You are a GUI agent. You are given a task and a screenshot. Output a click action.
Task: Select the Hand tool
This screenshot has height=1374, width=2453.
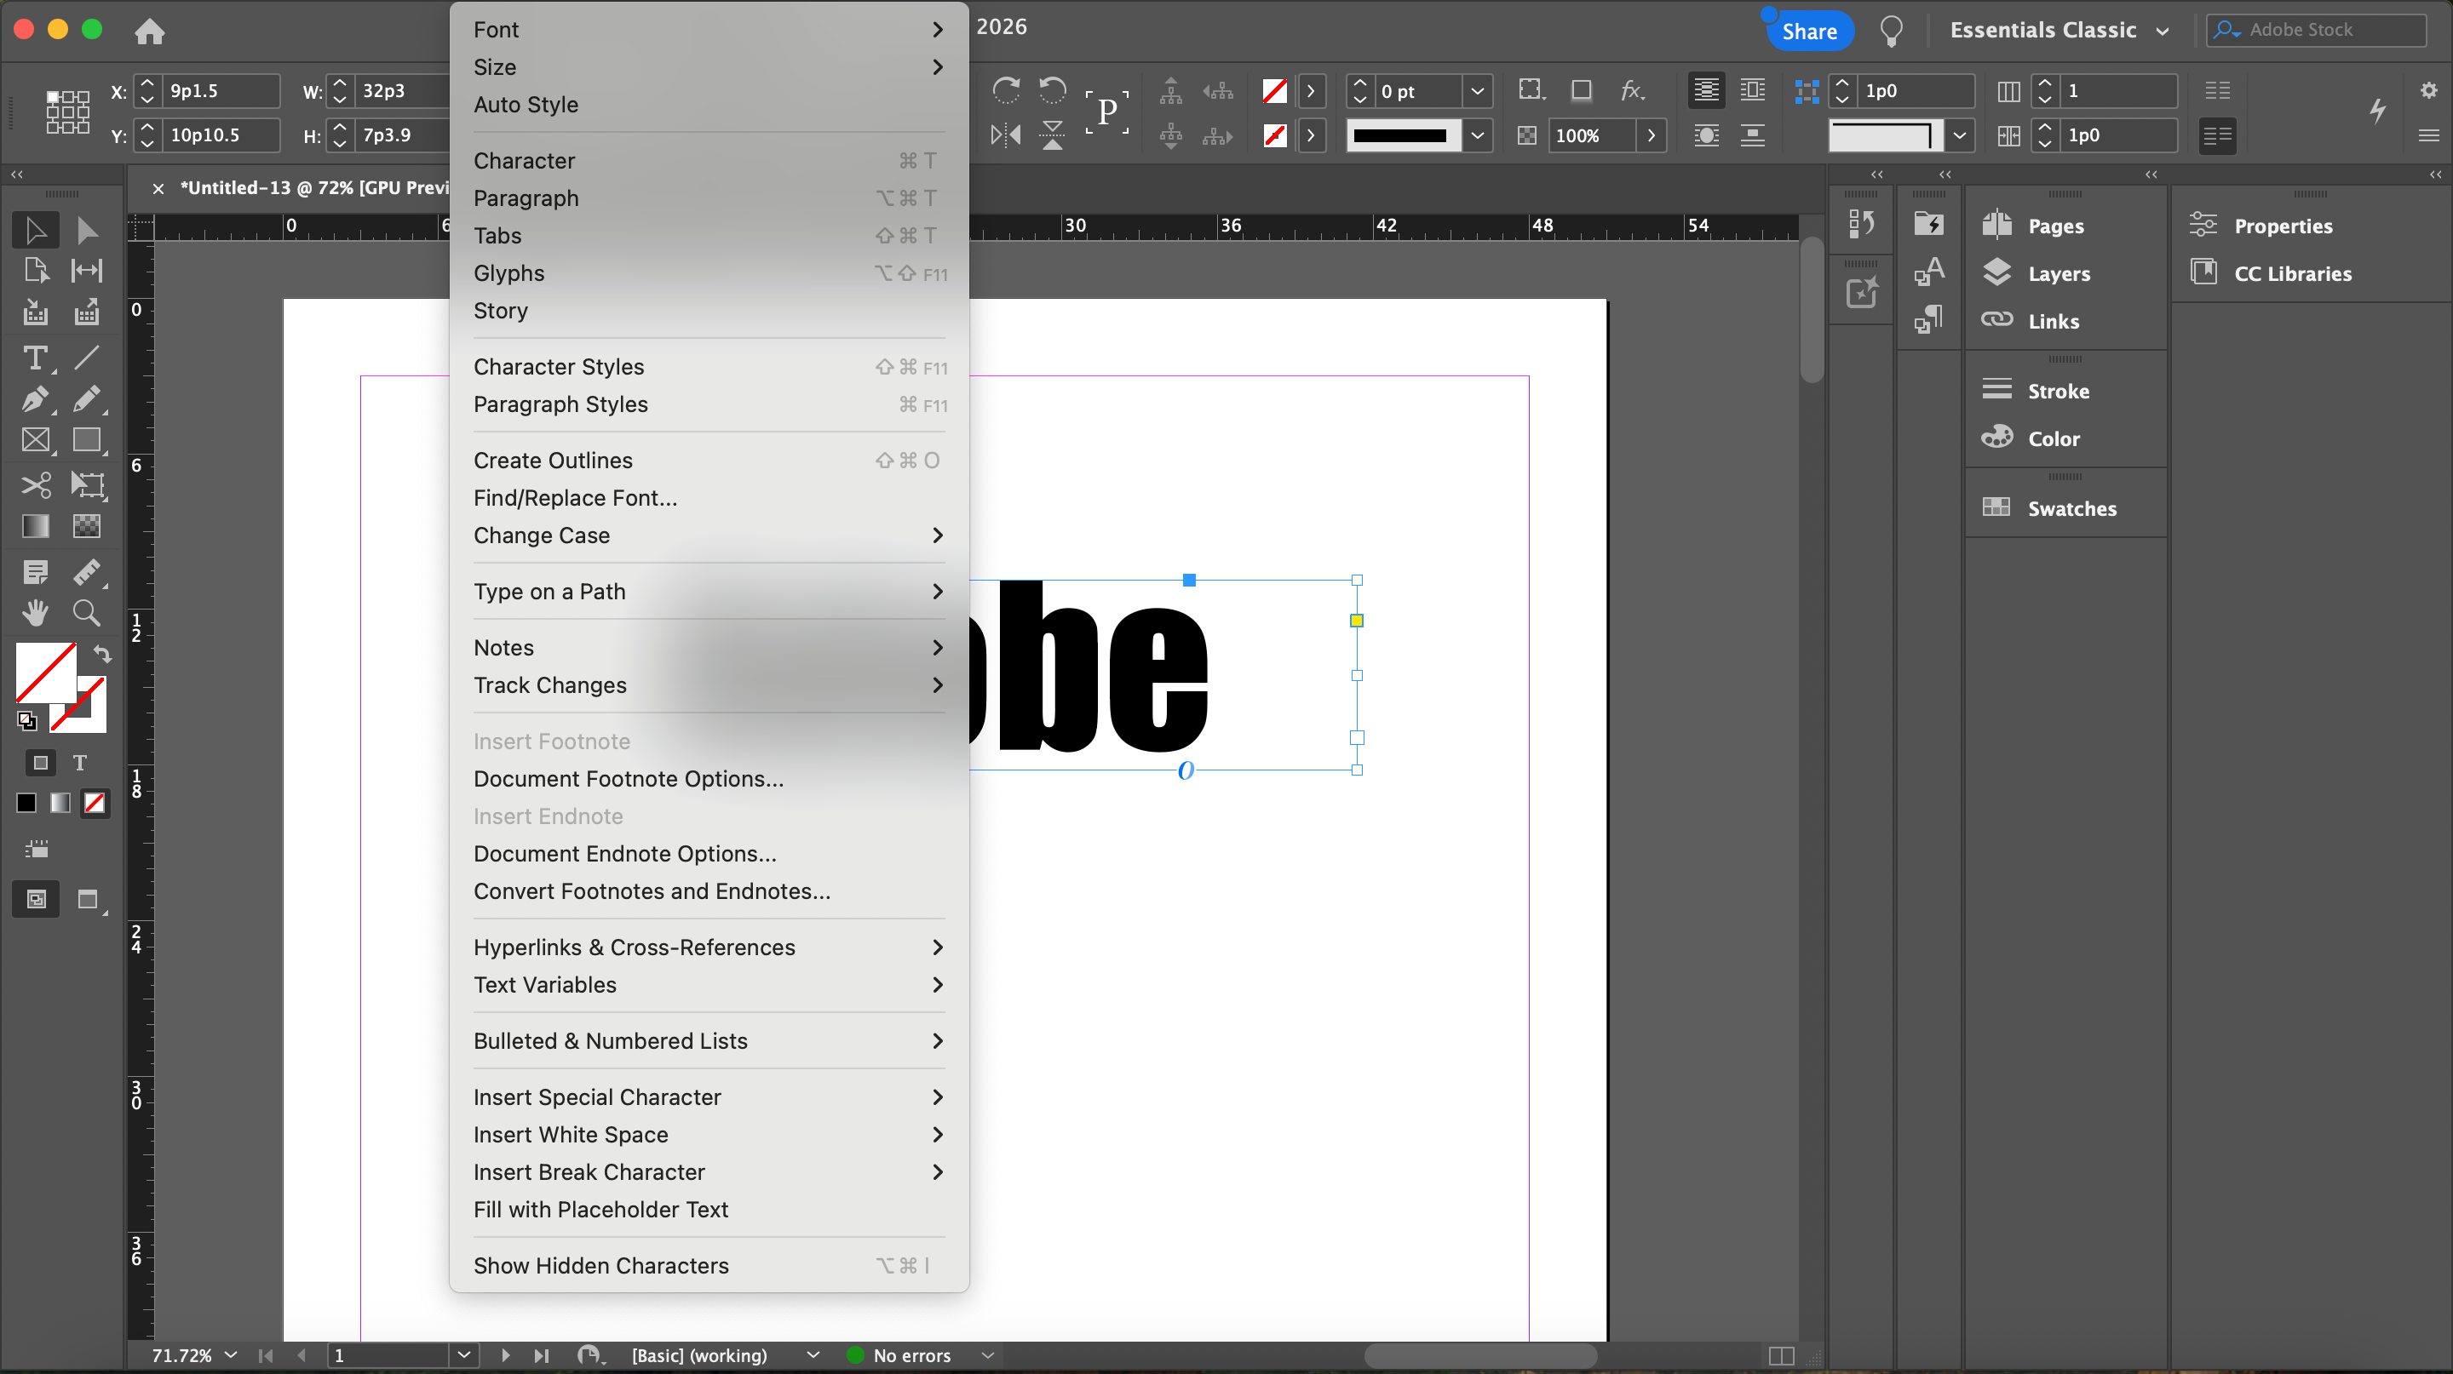coord(35,613)
